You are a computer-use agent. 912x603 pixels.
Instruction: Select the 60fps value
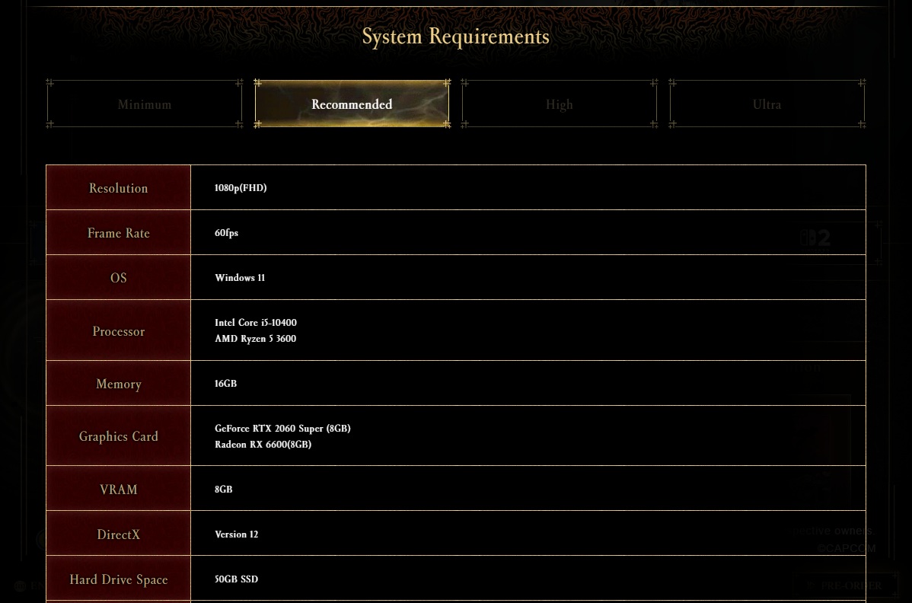click(226, 232)
